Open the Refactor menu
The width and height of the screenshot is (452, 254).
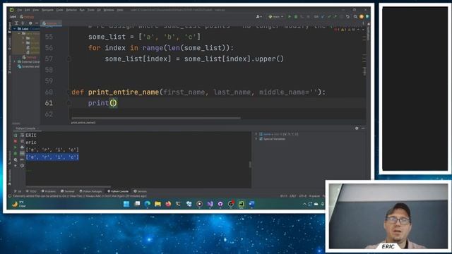click(x=71, y=10)
